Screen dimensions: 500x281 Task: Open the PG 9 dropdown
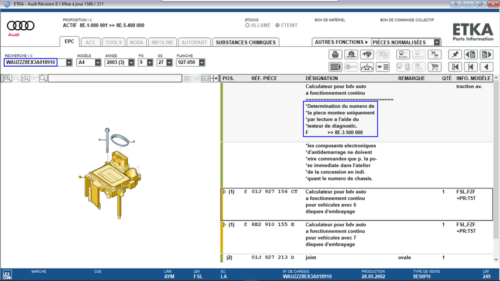(150, 63)
